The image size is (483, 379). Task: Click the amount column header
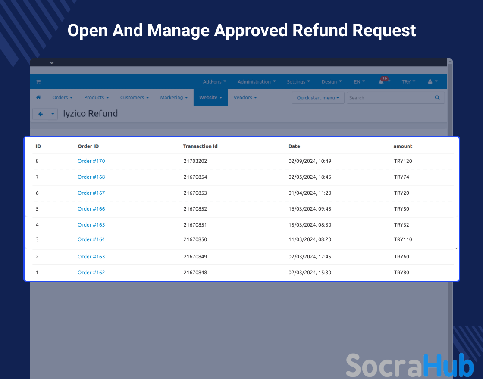pos(403,146)
